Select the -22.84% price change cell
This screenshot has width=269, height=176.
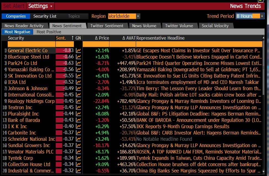click(101, 101)
